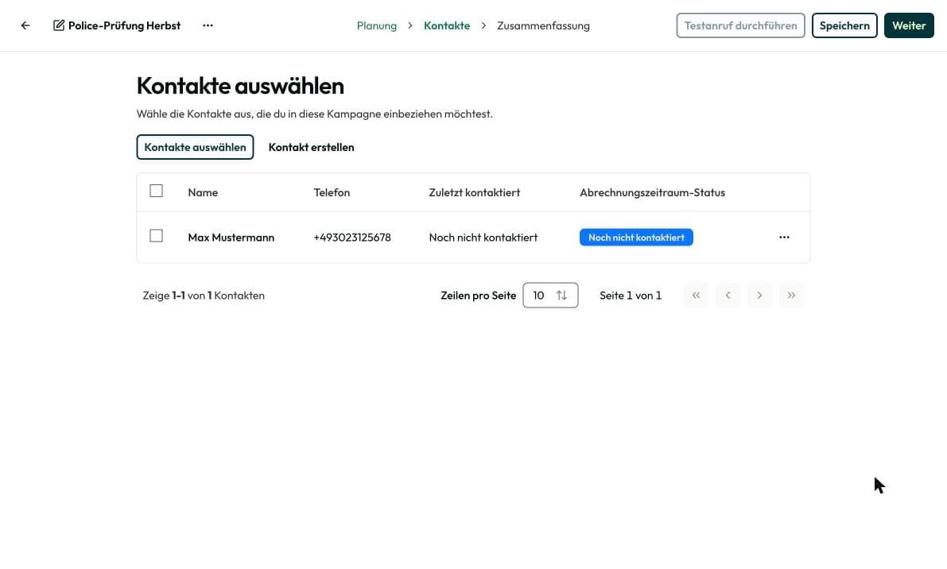Screen dimensions: 947x569
Task: Click the Zeige 1-1 von 1 Kontakten text
Action: 204,296
